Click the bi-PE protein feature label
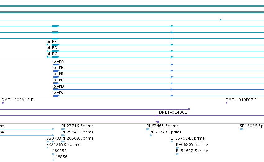 coord(58,80)
